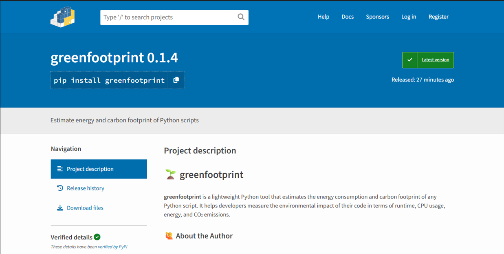Copy the pip install command
The image size is (504, 254).
click(x=176, y=80)
